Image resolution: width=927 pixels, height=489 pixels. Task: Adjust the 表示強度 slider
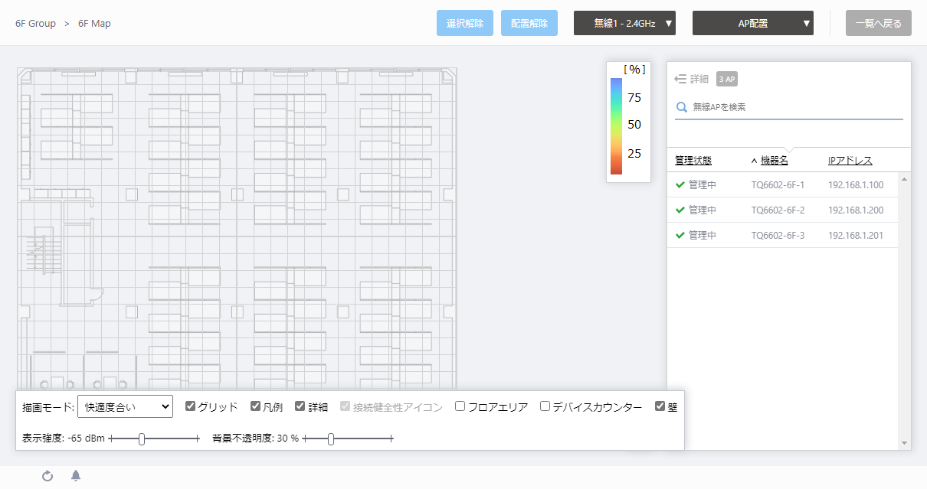click(142, 438)
